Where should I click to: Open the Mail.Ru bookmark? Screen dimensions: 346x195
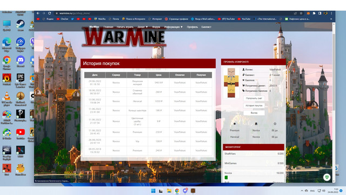tap(99, 19)
